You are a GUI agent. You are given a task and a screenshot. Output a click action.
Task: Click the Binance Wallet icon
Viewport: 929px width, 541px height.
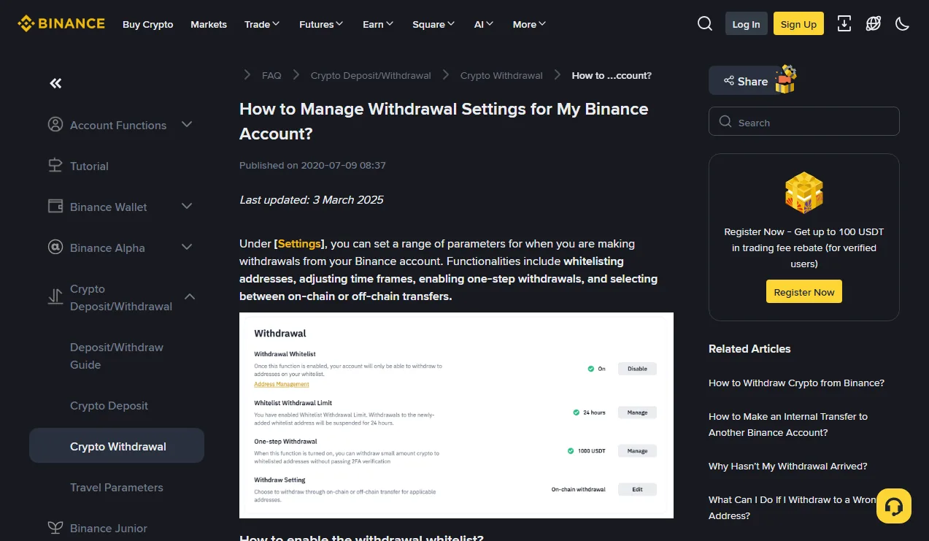click(55, 206)
